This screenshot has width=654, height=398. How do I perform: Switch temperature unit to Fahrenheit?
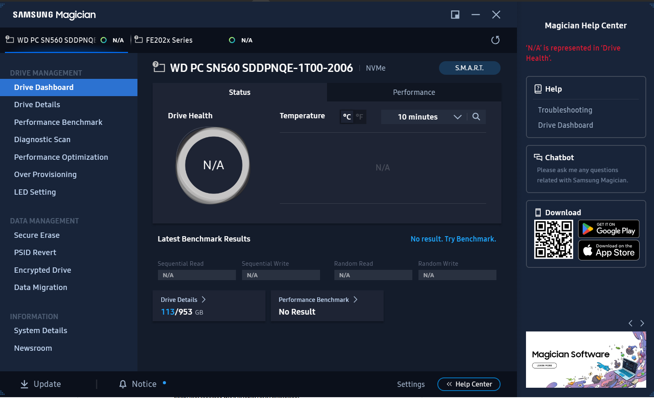[x=359, y=117]
